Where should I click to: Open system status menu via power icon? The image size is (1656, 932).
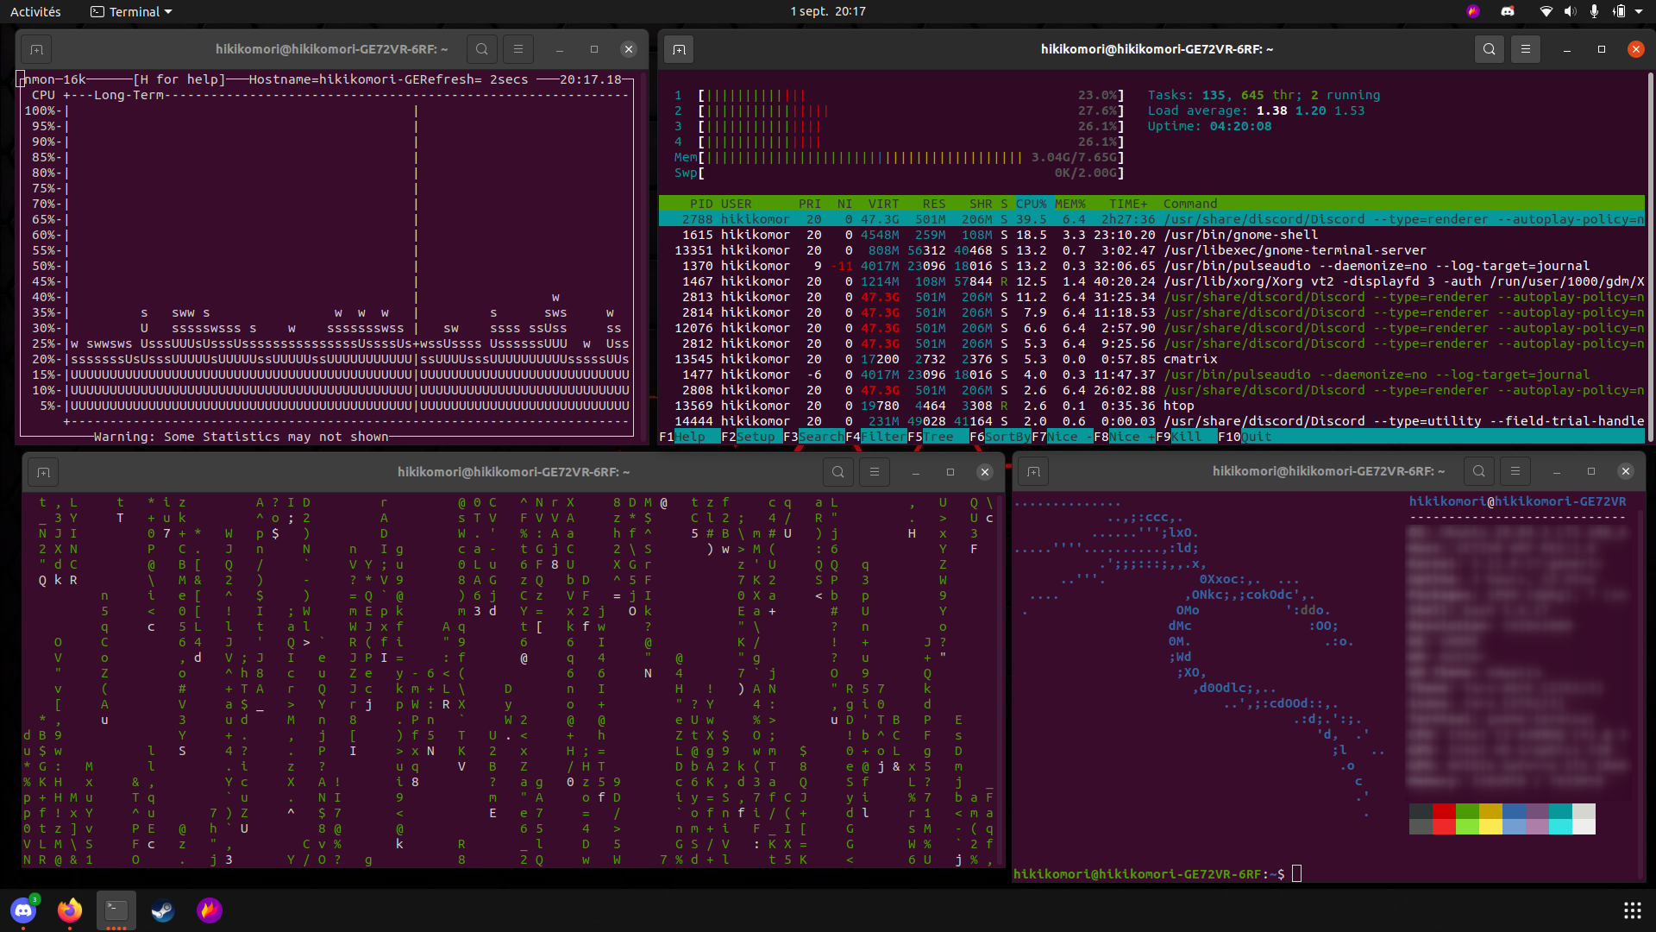pos(1620,11)
